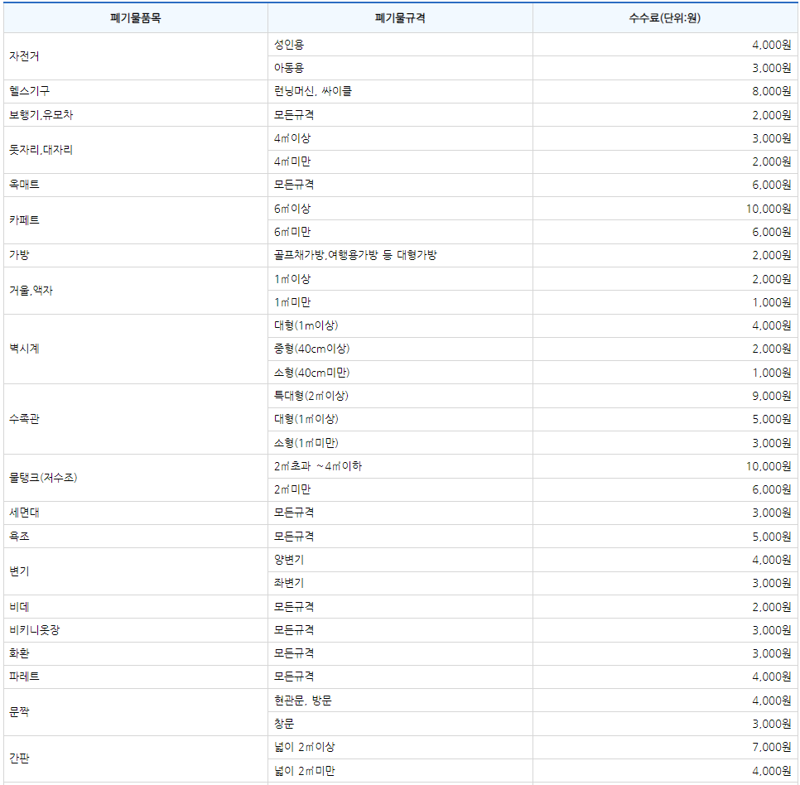Click the 1㎡미만 specification cell
The image size is (800, 785).
[x=401, y=302]
